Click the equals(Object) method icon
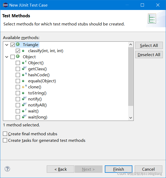The image size is (166, 178). point(23,81)
